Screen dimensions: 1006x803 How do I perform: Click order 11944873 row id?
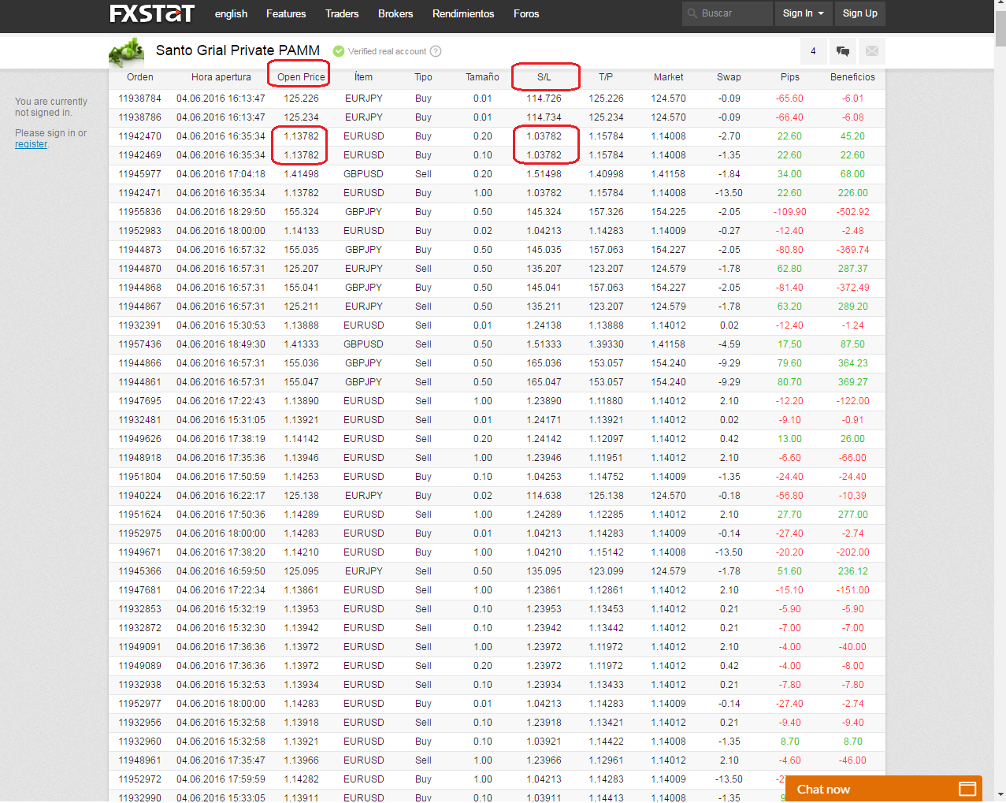coord(140,250)
